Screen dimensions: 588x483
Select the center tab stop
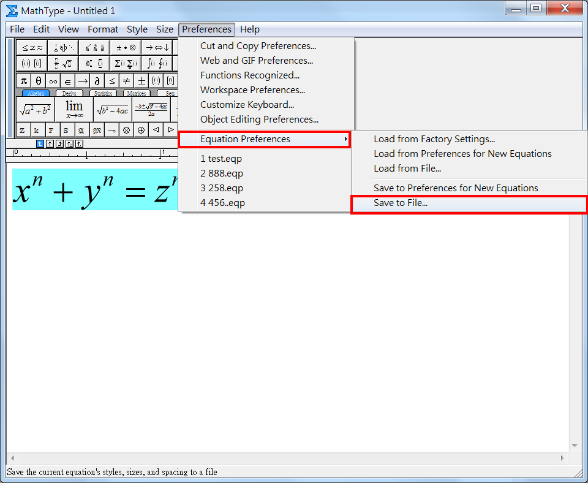point(50,144)
